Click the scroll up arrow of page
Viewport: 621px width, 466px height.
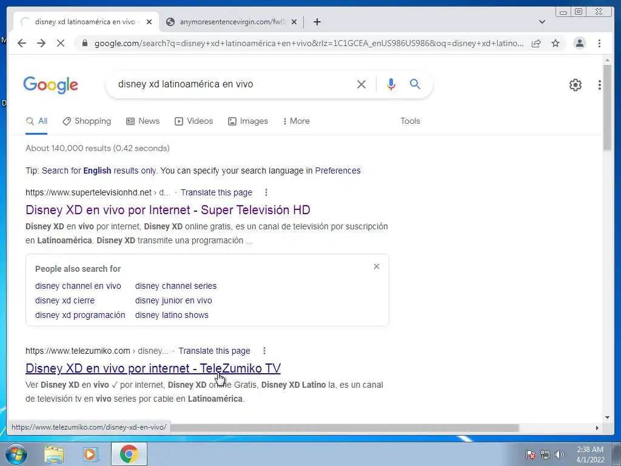click(x=608, y=60)
